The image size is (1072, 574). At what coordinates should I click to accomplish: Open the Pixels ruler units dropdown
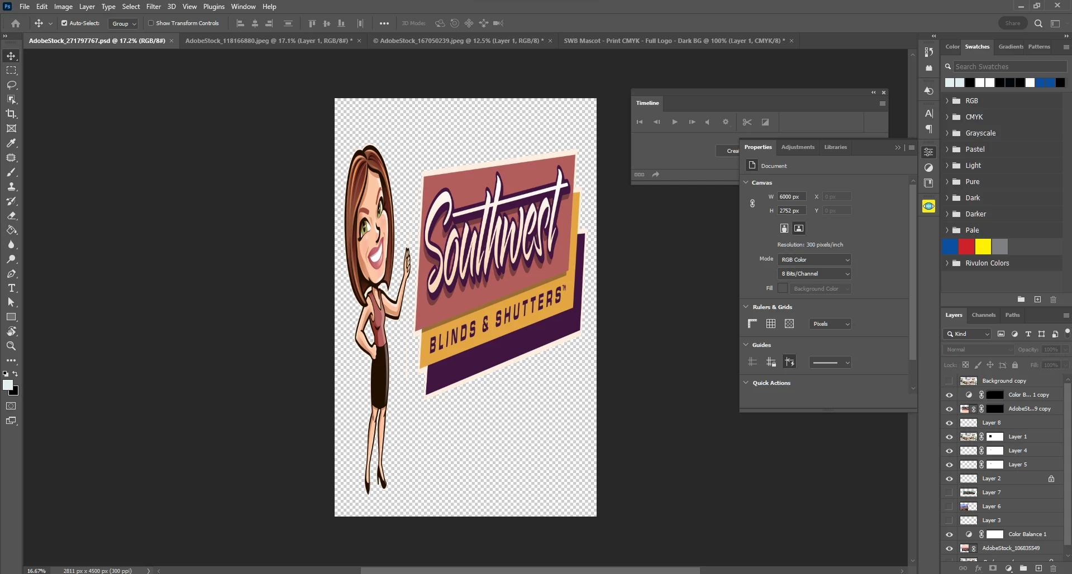coord(830,324)
